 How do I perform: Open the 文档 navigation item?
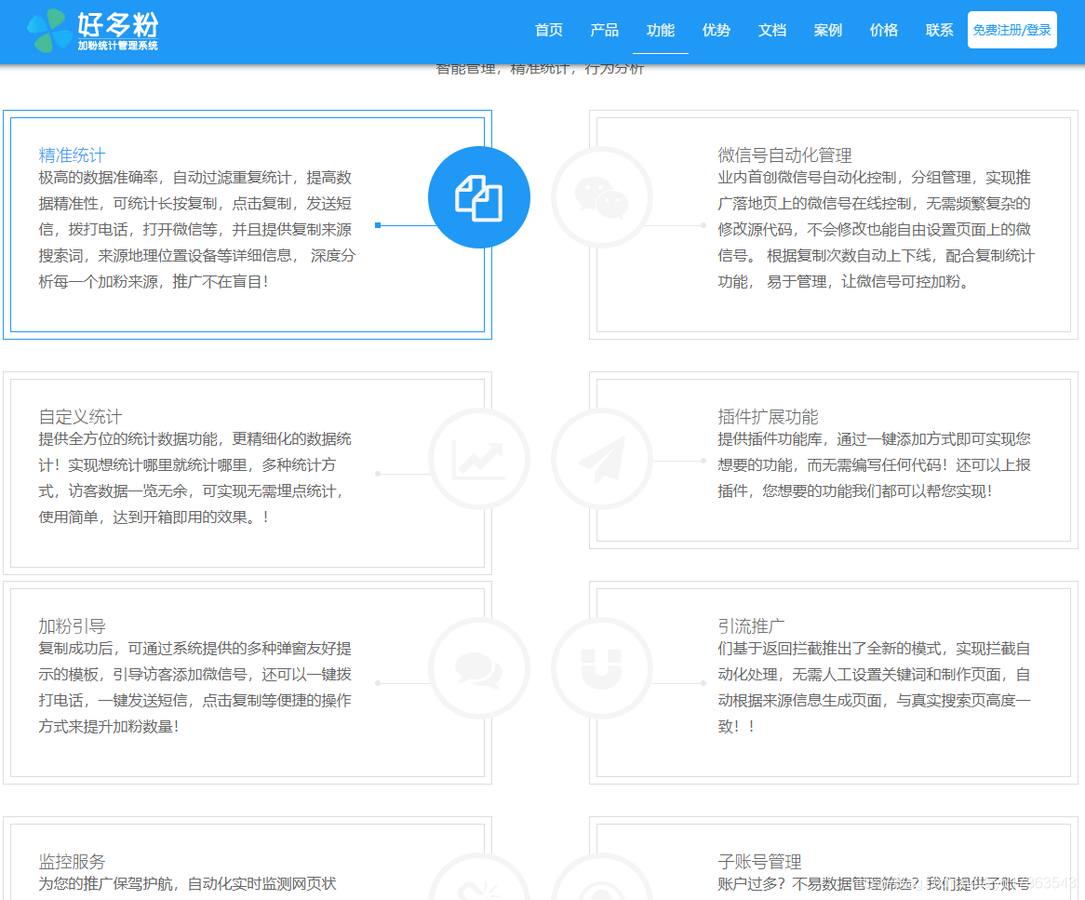tap(772, 31)
